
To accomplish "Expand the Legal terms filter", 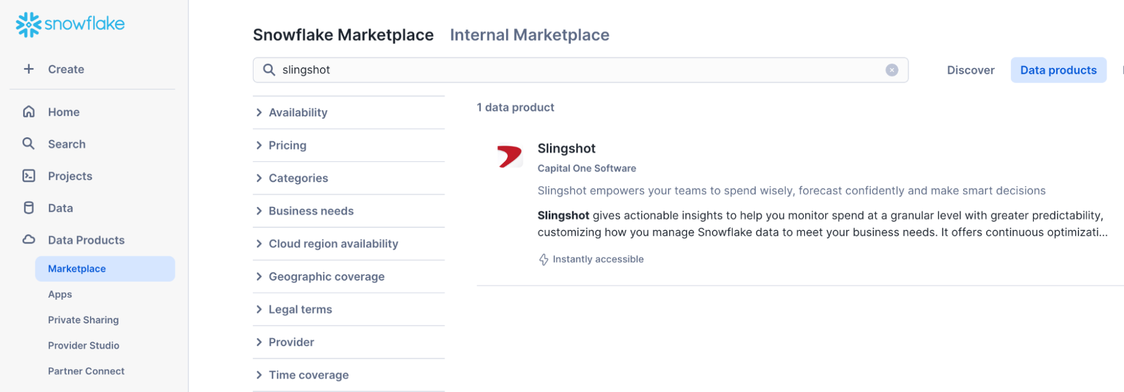I will tap(349, 309).
